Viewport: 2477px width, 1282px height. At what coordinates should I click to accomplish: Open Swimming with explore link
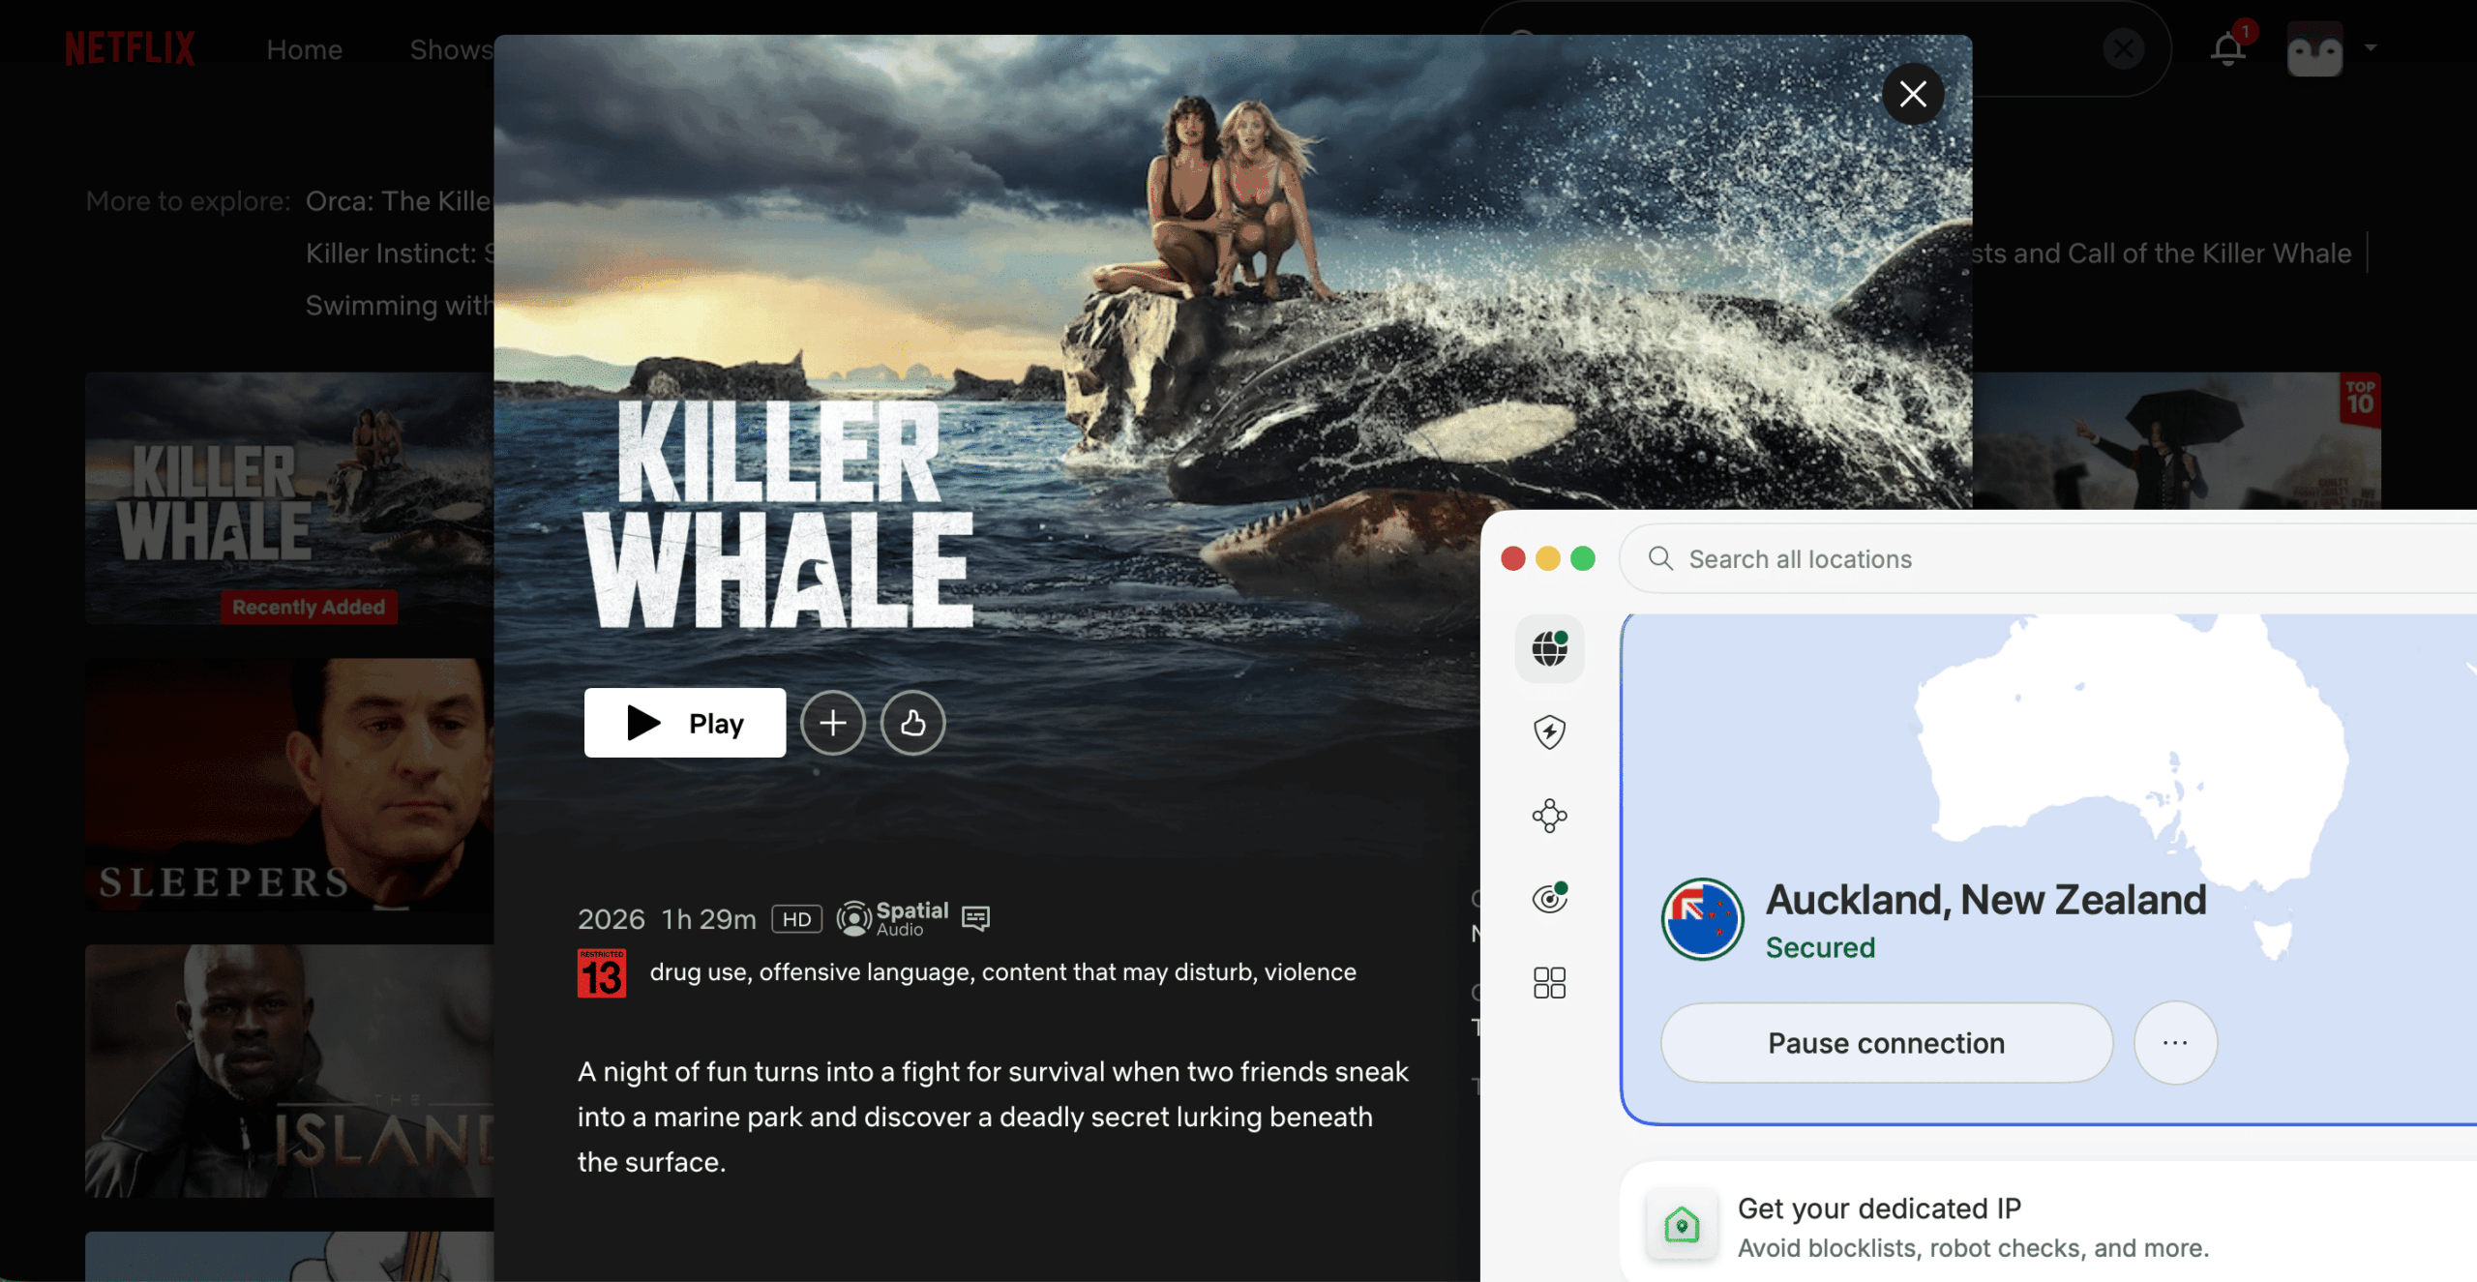(x=400, y=306)
